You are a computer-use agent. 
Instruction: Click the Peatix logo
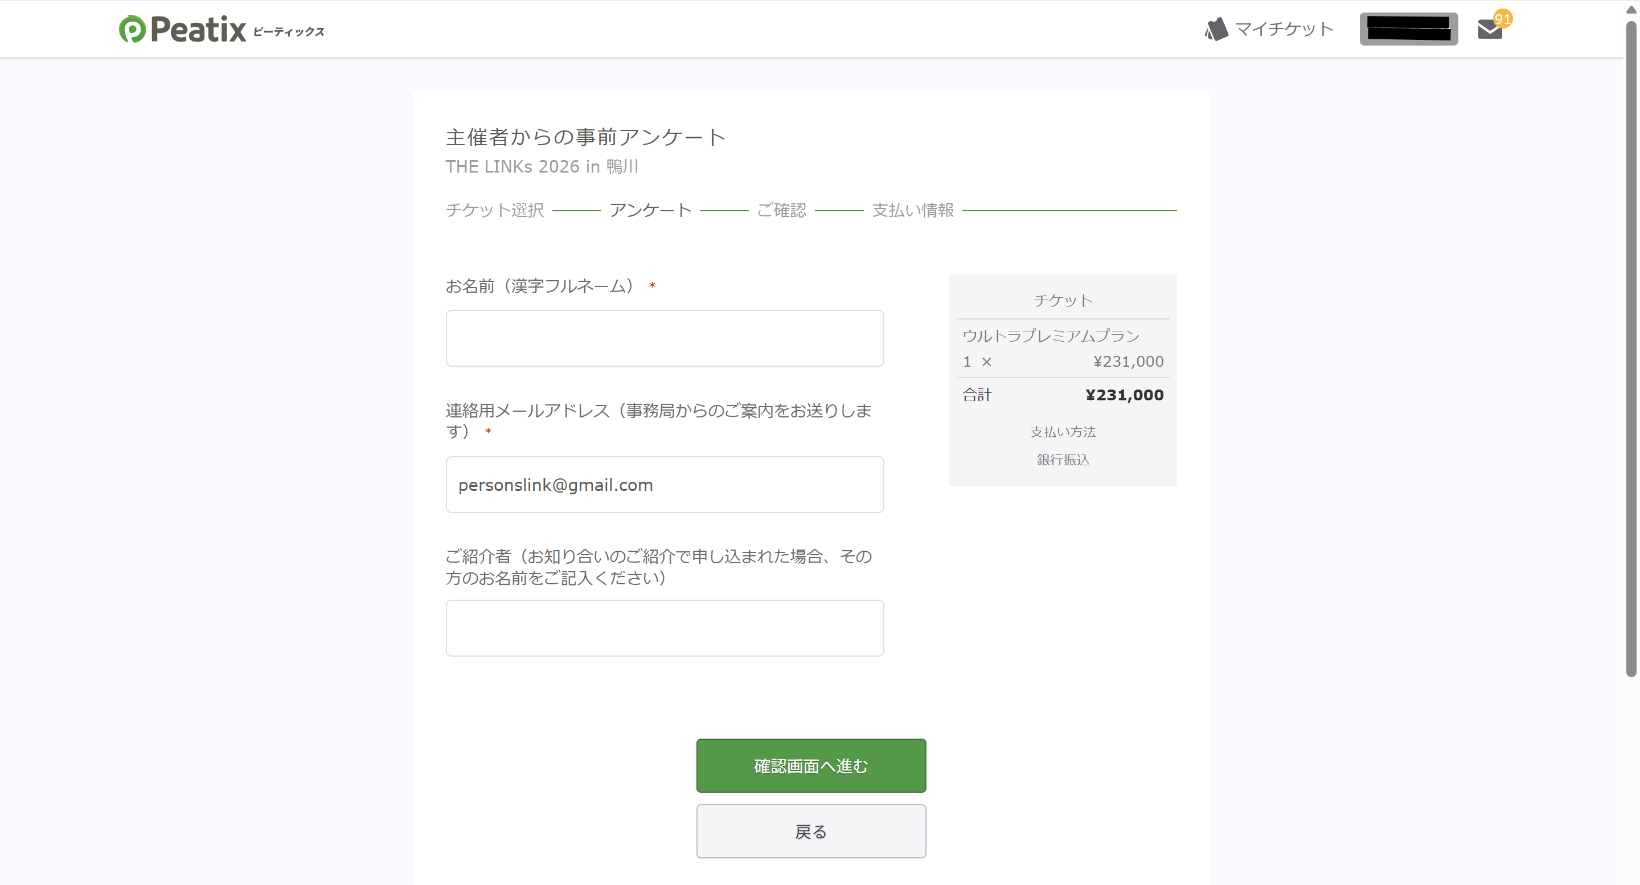pyautogui.click(x=221, y=29)
